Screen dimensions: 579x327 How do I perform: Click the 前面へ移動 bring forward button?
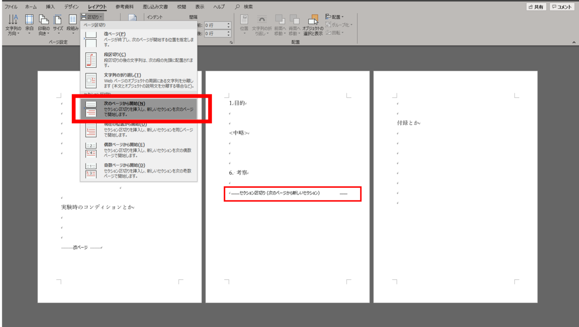[x=280, y=25]
